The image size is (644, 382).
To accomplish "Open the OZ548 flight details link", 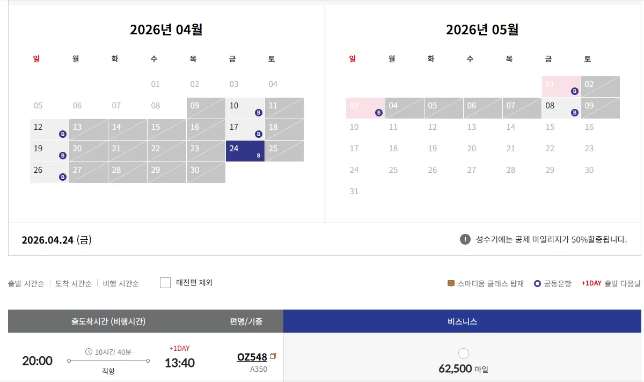I will pos(252,357).
